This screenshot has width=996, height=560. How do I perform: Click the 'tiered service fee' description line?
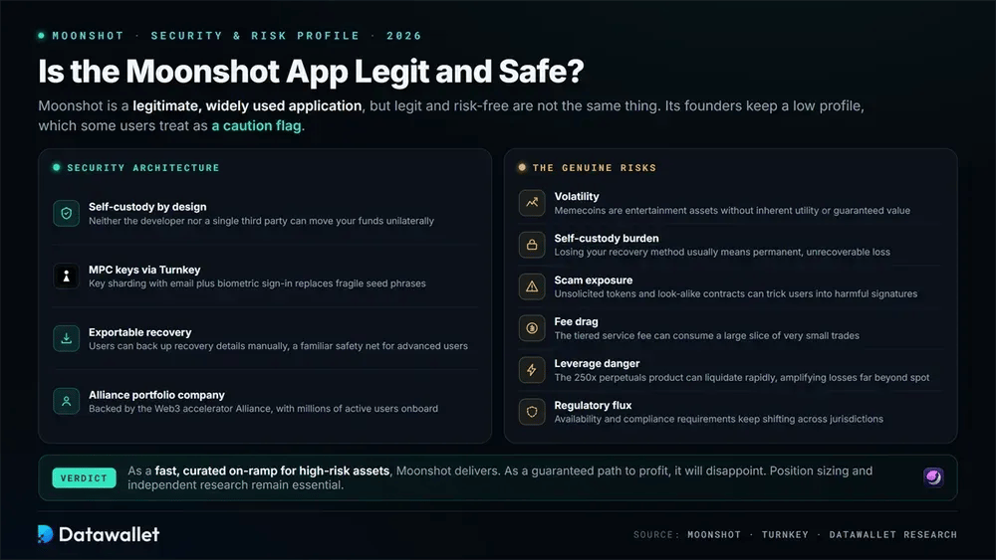pos(706,335)
